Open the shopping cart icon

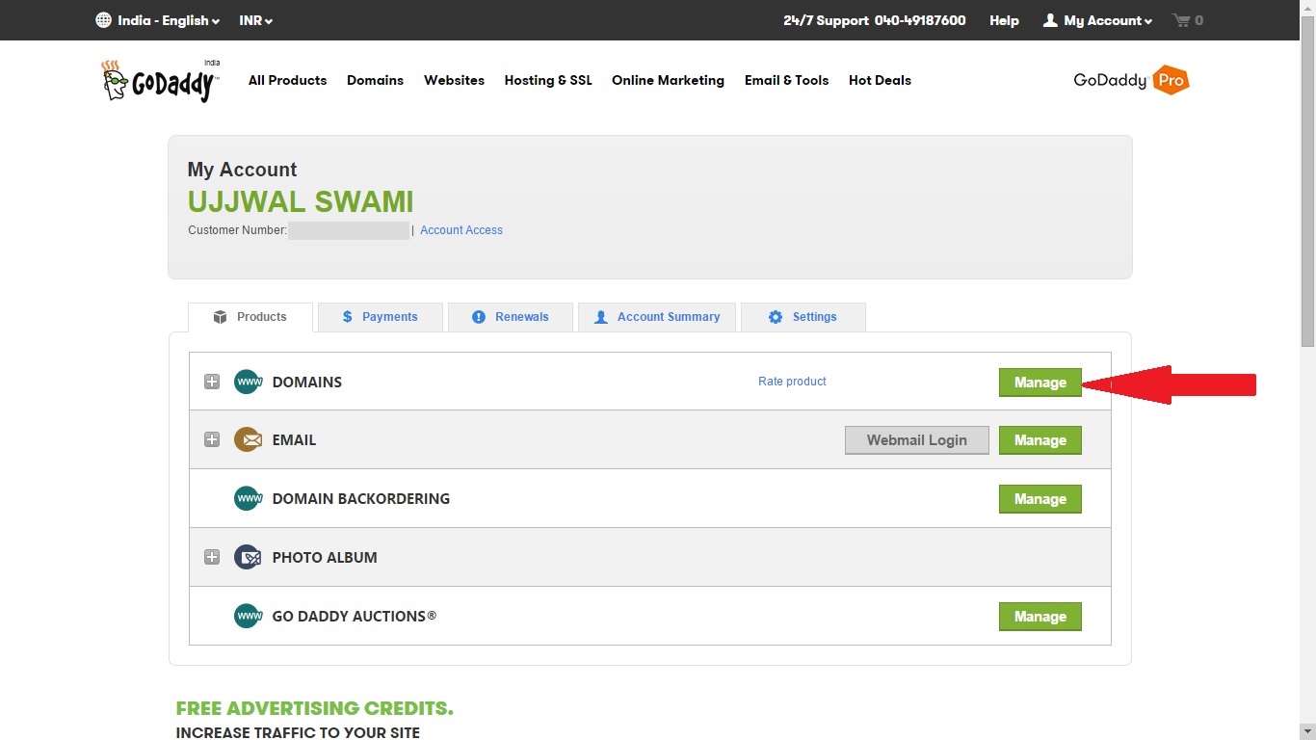coord(1181,20)
